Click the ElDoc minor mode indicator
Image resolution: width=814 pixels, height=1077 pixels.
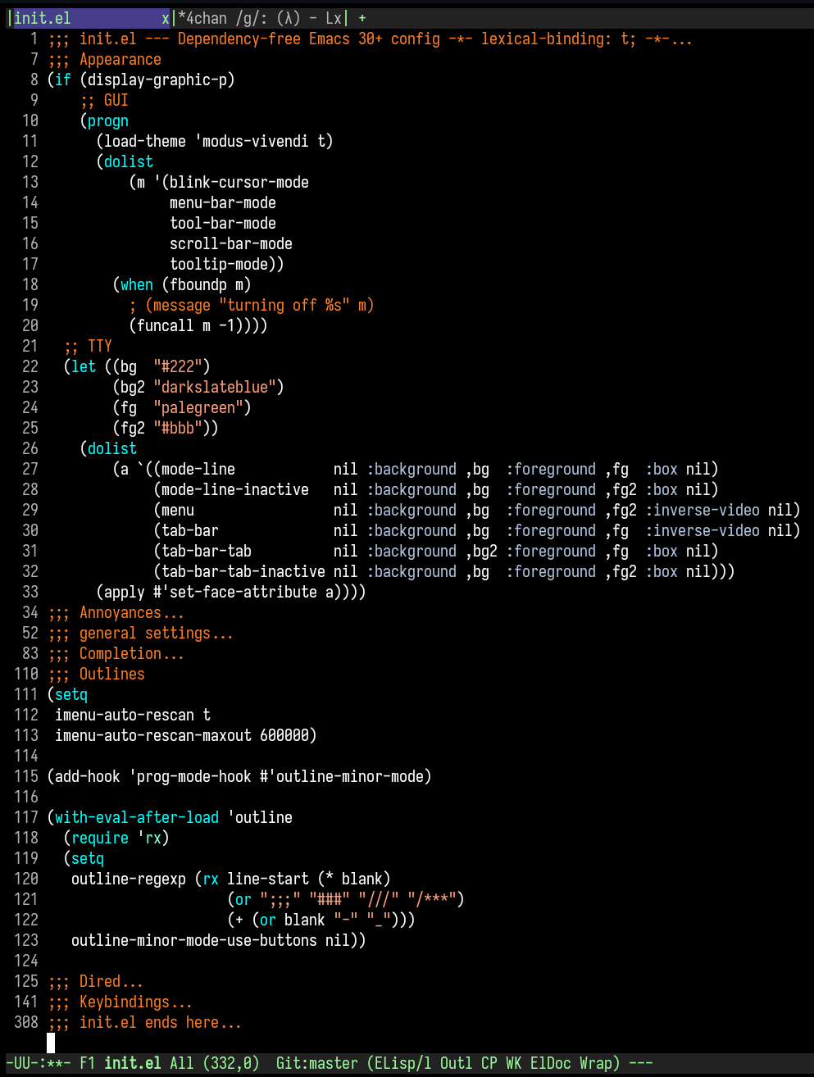[550, 1063]
